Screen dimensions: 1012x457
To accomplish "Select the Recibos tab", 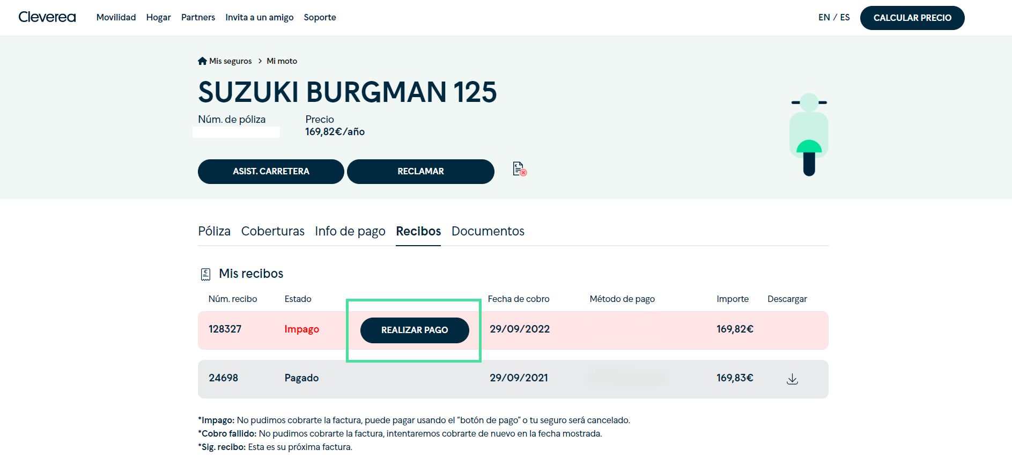I will pos(418,231).
